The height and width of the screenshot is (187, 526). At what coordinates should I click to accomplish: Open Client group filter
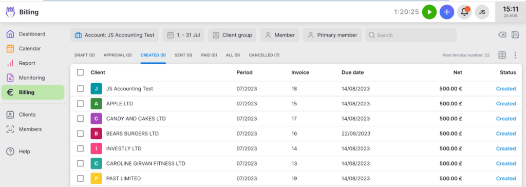(232, 35)
